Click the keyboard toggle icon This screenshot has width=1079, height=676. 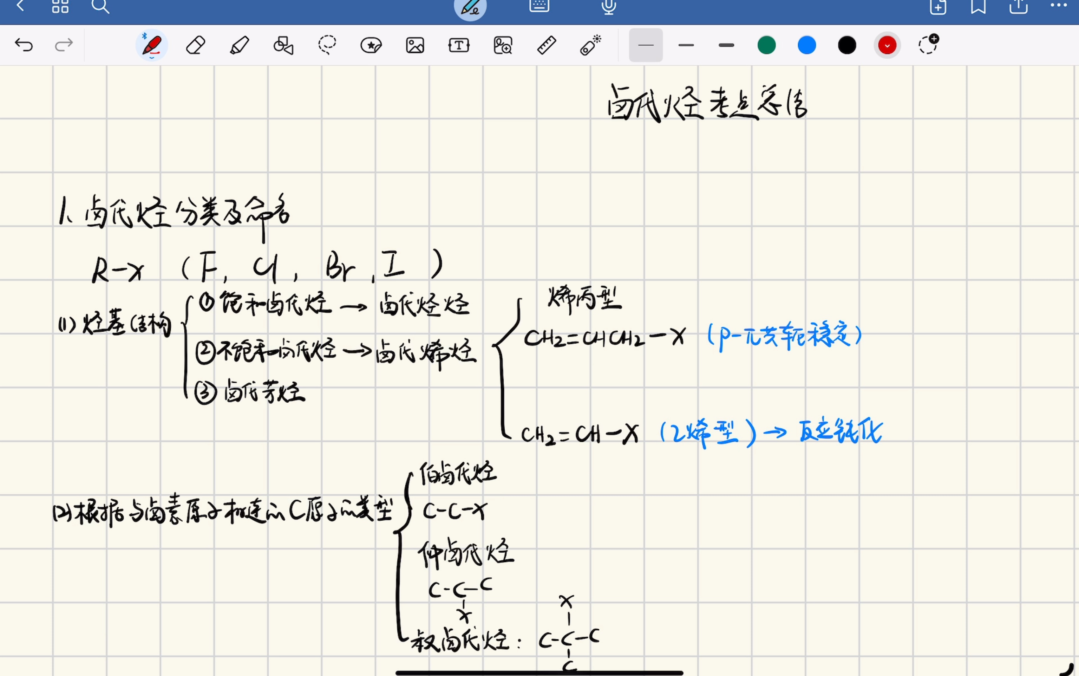[x=539, y=8]
